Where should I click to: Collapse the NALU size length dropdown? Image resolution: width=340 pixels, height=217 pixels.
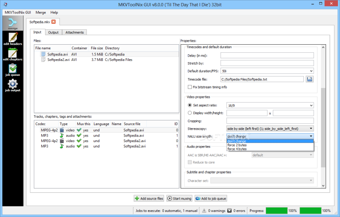[x=270, y=136]
